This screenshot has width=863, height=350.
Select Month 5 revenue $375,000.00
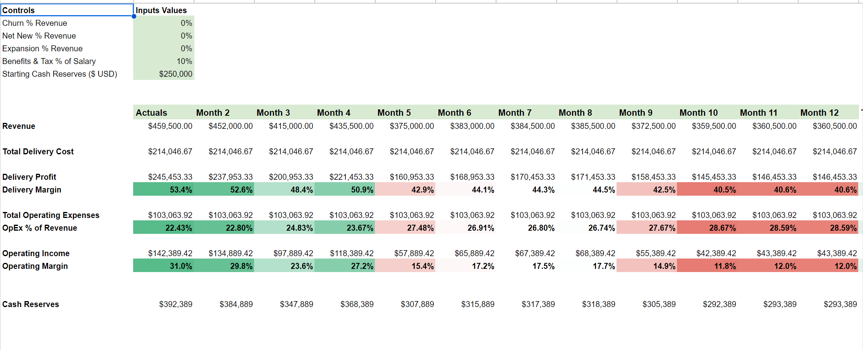click(405, 126)
